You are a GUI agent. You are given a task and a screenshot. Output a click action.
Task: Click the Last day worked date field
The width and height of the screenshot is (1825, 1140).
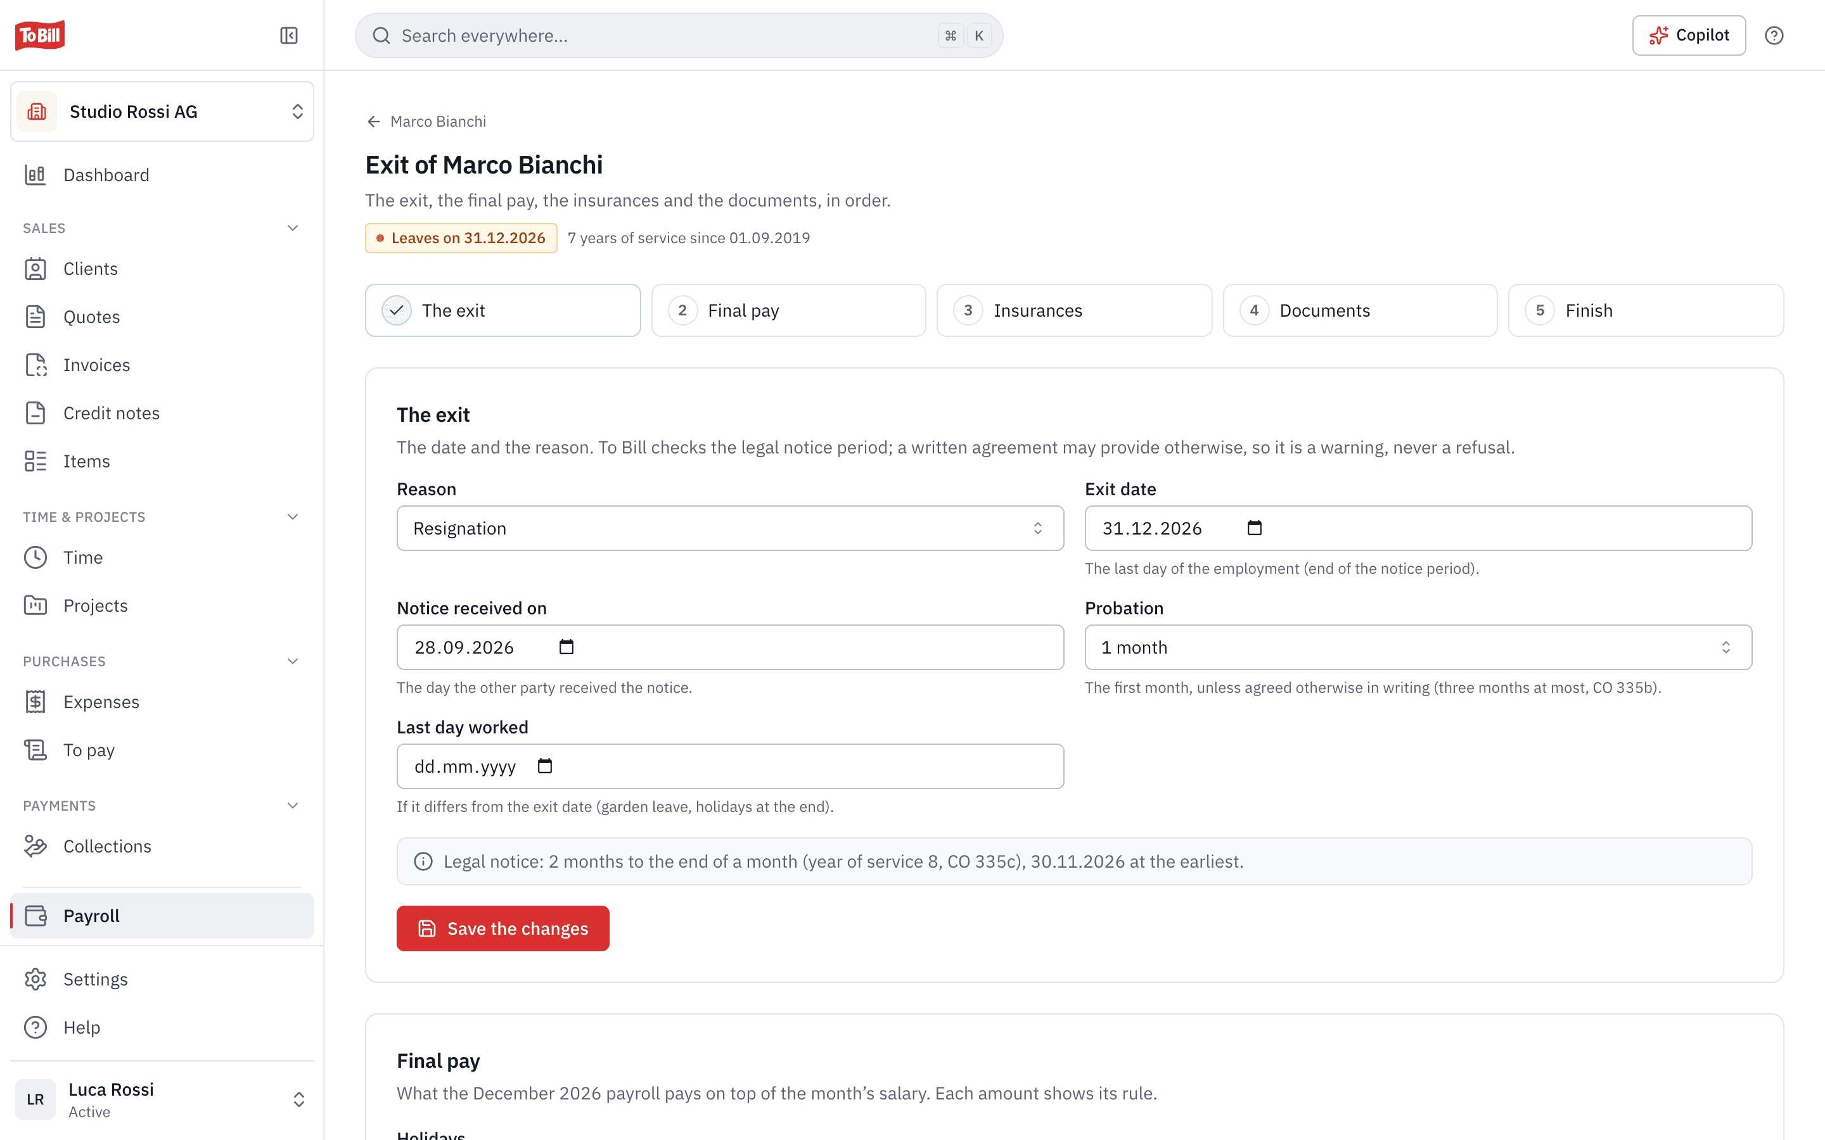(730, 766)
